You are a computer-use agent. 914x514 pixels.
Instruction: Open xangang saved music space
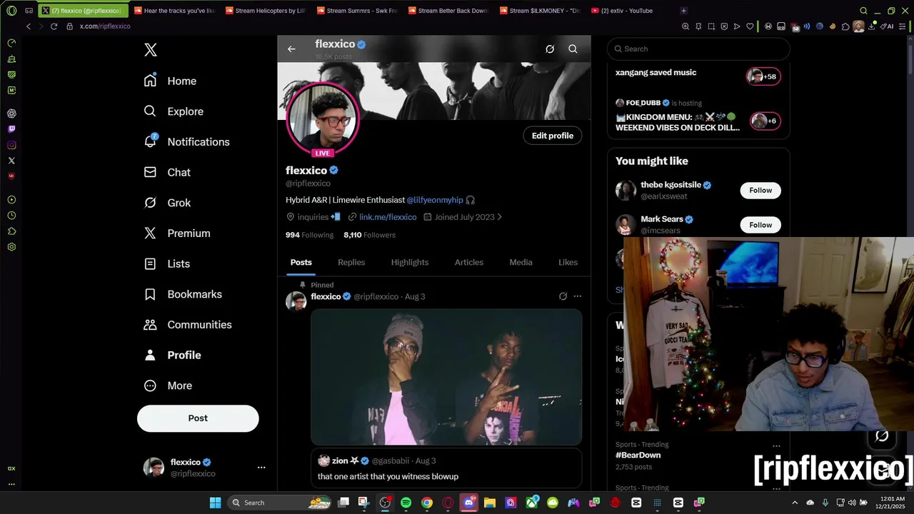click(698, 75)
